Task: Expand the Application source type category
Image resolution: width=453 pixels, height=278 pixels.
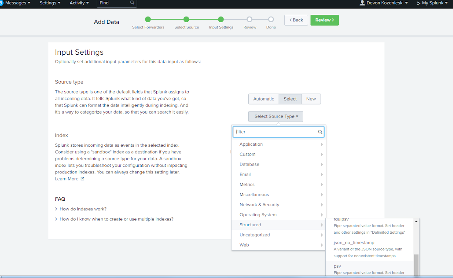Action: [x=278, y=144]
